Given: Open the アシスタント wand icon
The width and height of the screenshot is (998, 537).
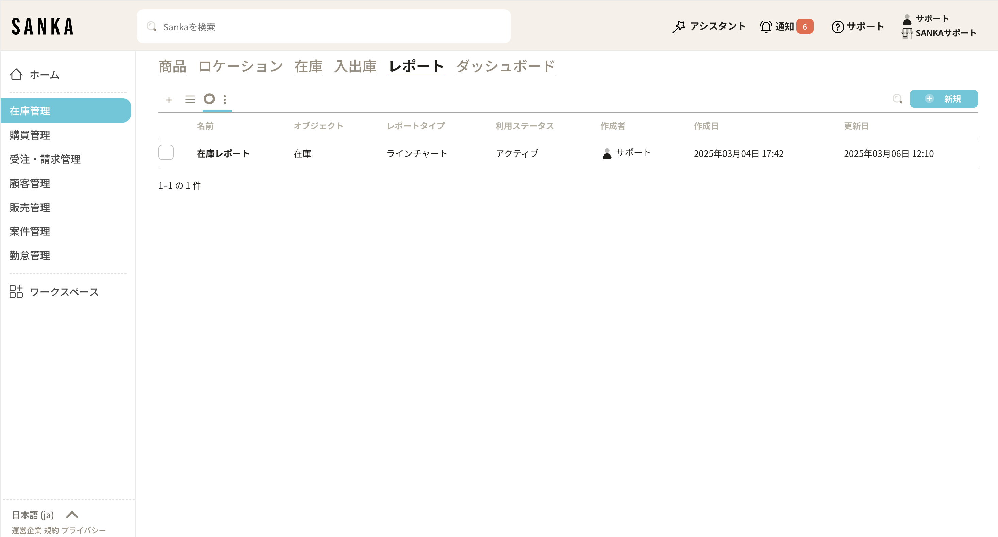Looking at the screenshot, I should [679, 26].
